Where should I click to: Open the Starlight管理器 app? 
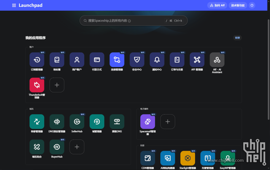[188, 158]
